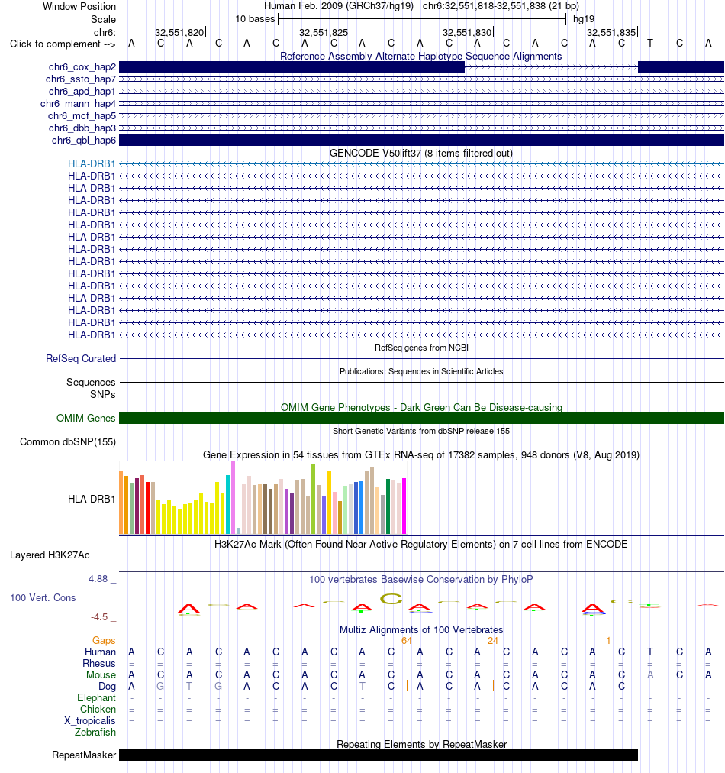Click the SNPs track label
The width and height of the screenshot is (725, 773).
tap(102, 395)
